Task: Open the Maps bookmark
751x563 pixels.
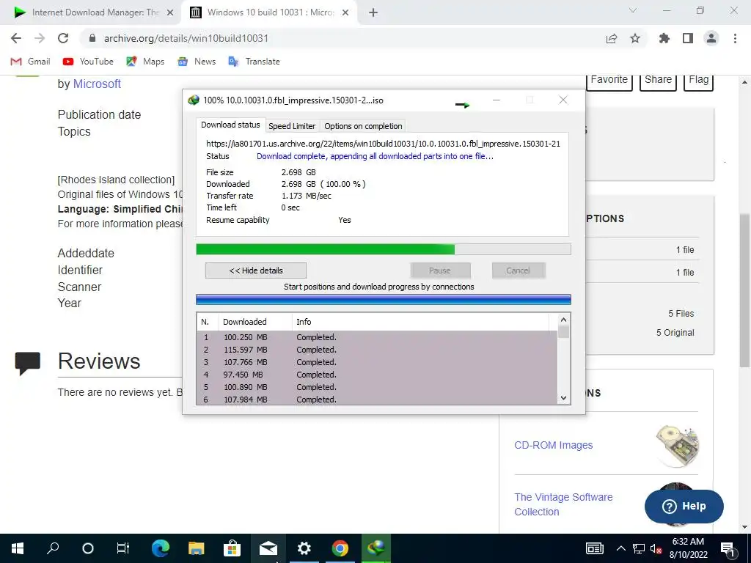Action: [x=145, y=62]
